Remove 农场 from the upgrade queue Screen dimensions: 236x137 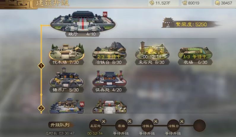pyautogui.click(x=130, y=121)
